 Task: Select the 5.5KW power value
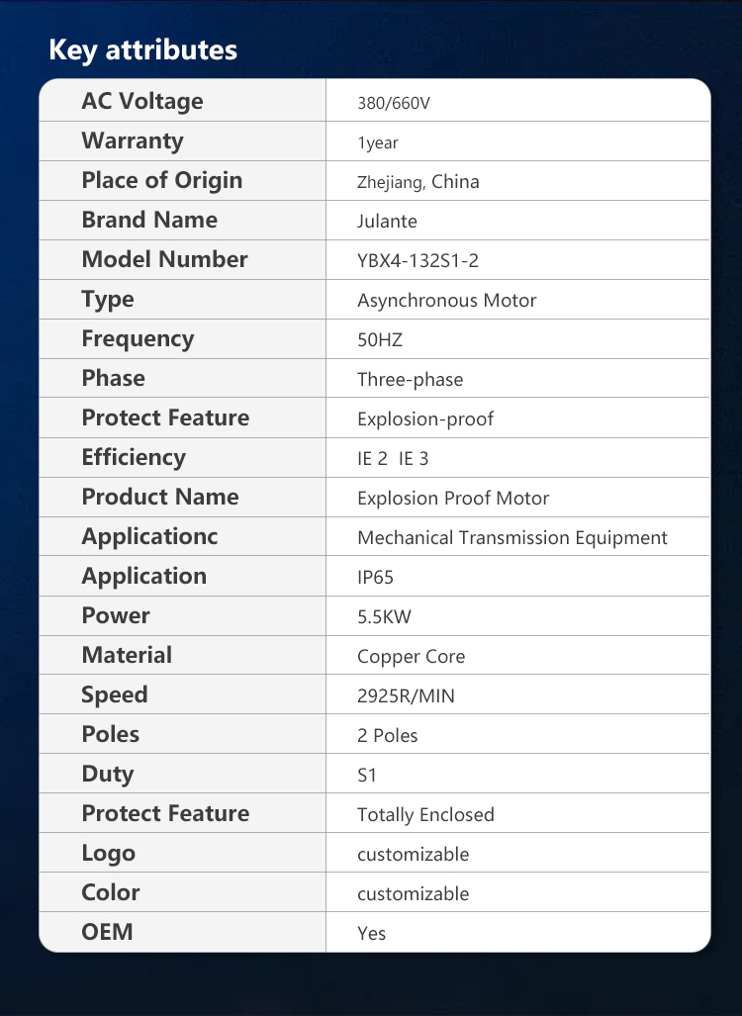(x=384, y=617)
